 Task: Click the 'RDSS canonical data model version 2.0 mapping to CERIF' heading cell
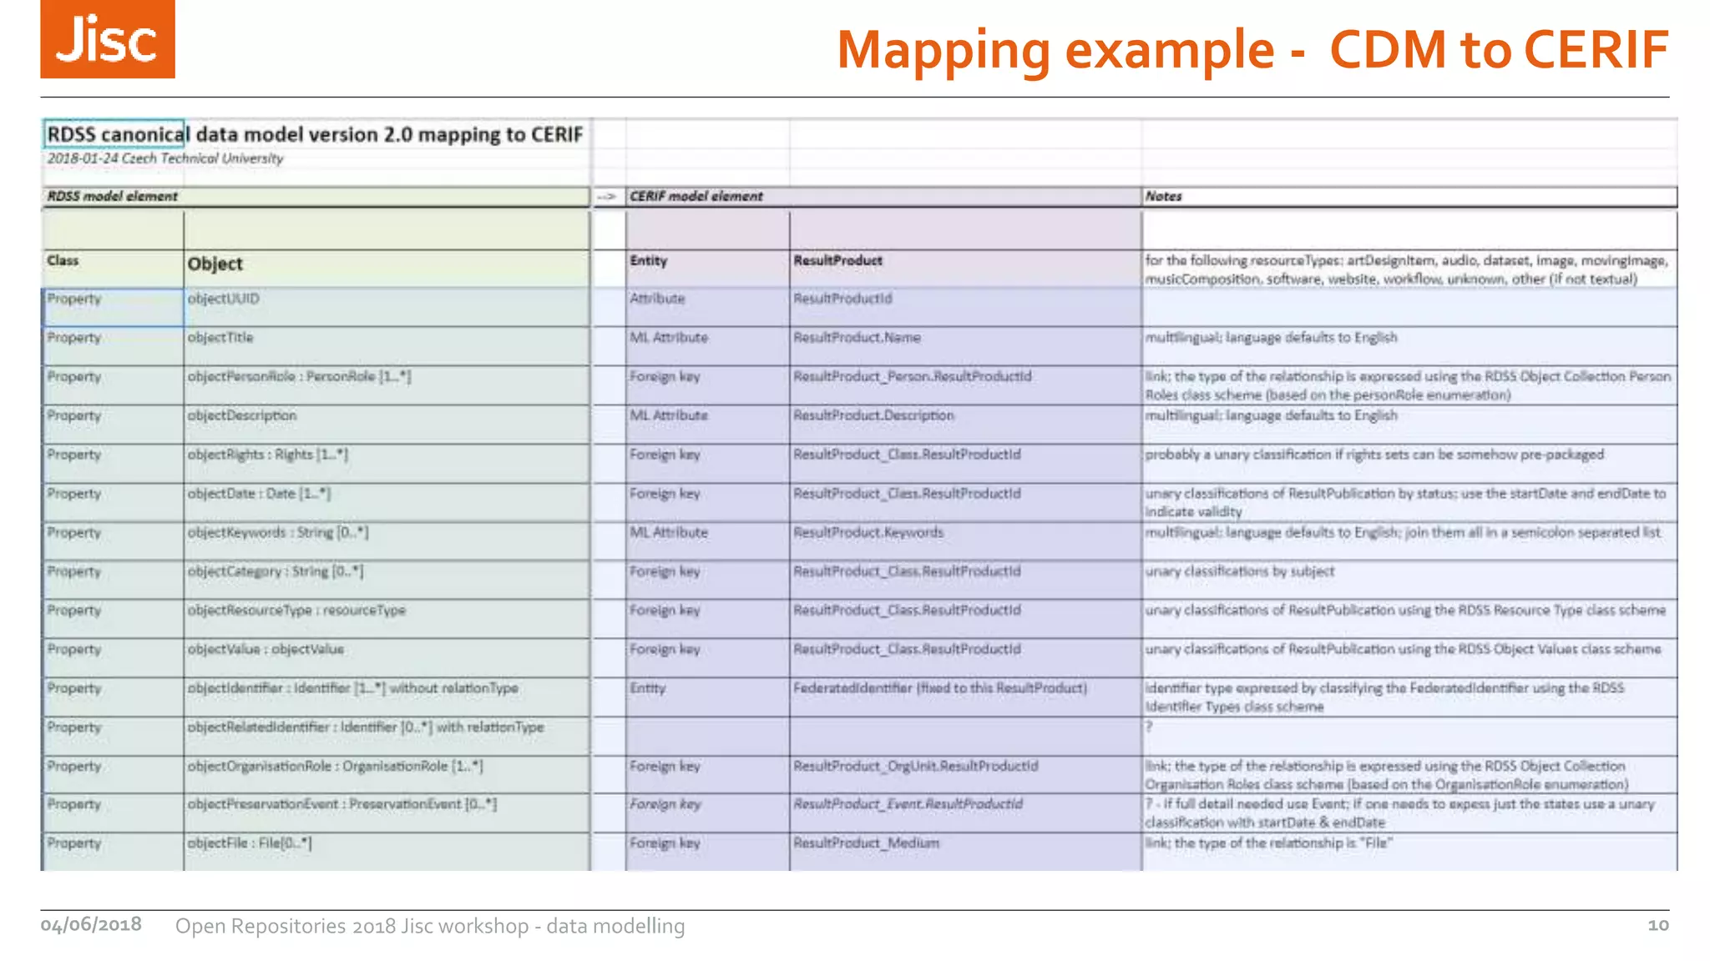[315, 134]
